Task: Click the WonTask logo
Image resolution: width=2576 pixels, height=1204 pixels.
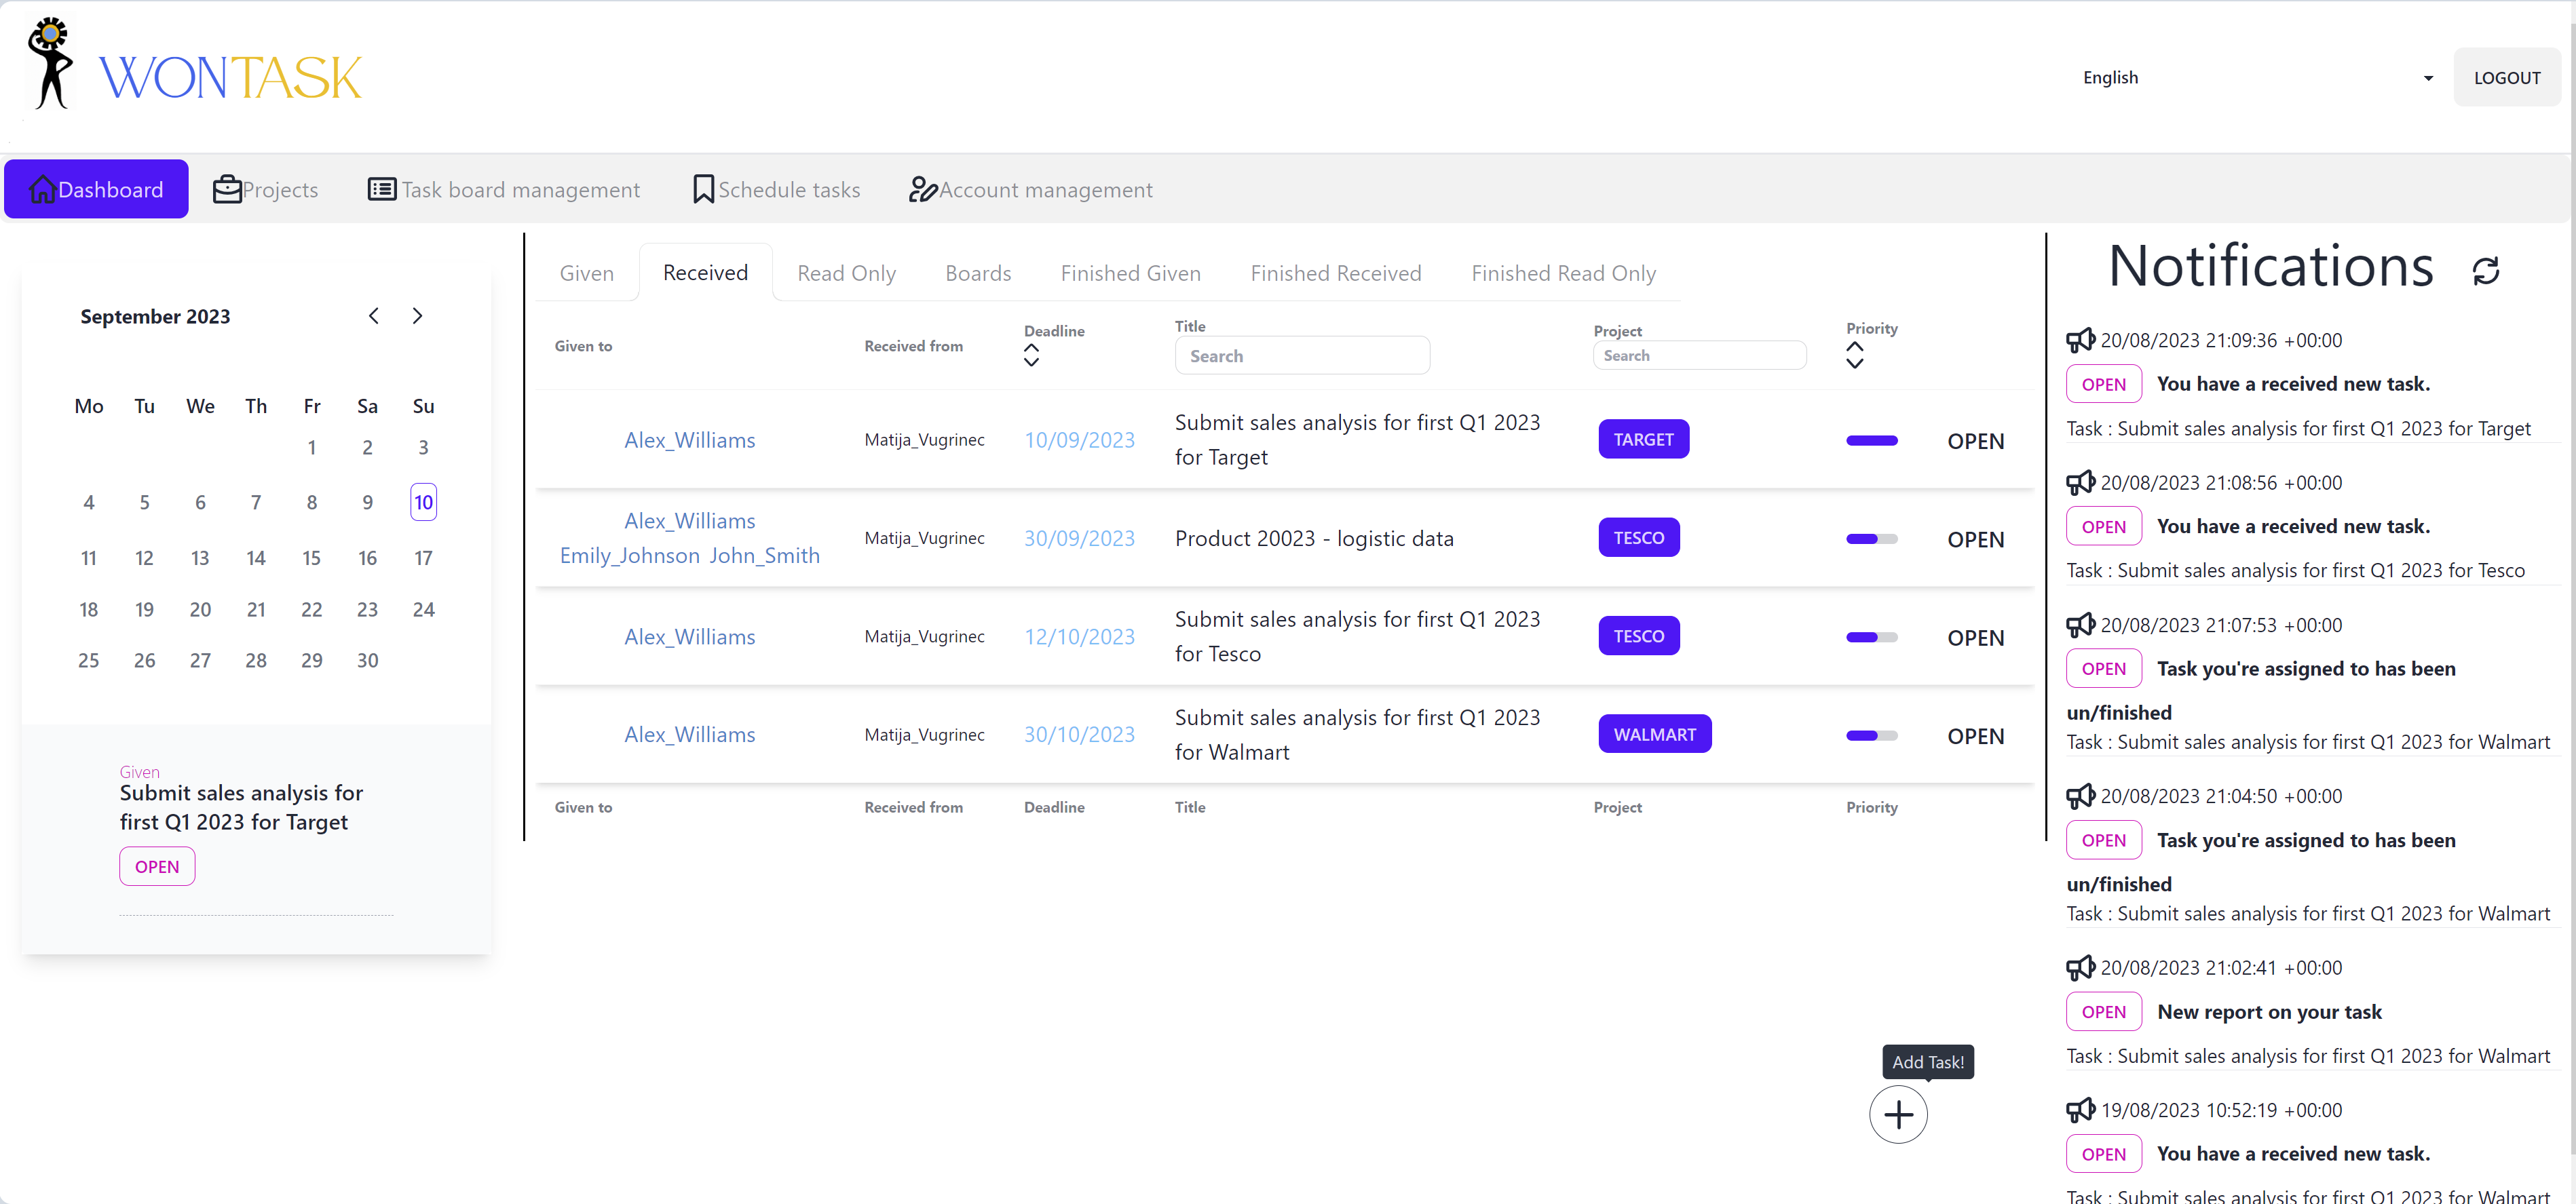Action: (x=195, y=64)
